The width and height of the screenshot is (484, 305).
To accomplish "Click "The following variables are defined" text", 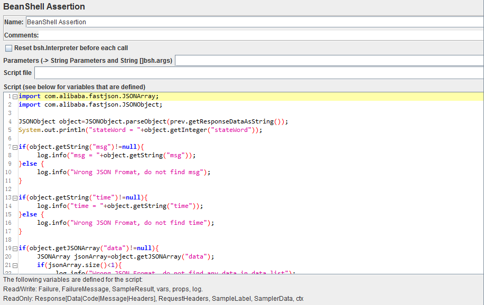I will point(73,280).
